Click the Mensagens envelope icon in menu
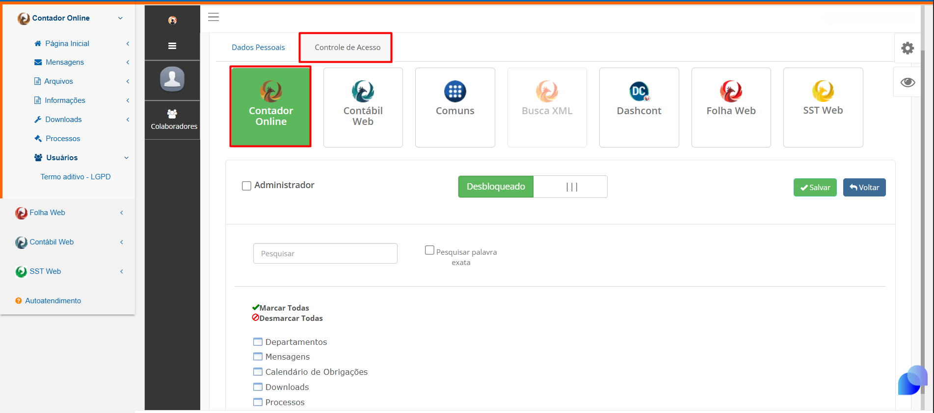This screenshot has width=934, height=413. tap(38, 62)
